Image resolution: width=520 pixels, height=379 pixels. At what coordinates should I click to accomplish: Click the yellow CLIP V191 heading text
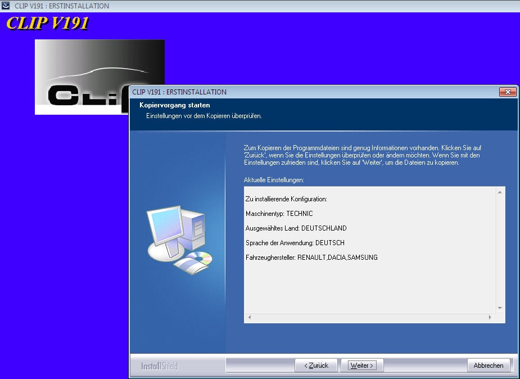point(47,23)
